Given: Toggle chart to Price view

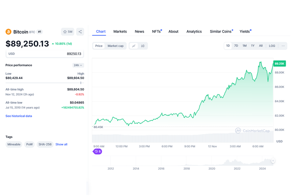Looking at the screenshot, I should click(99, 46).
